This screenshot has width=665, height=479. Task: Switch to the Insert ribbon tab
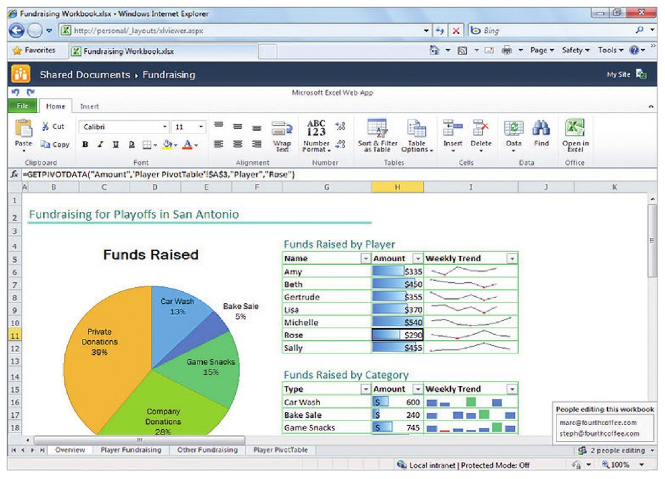pyautogui.click(x=89, y=106)
